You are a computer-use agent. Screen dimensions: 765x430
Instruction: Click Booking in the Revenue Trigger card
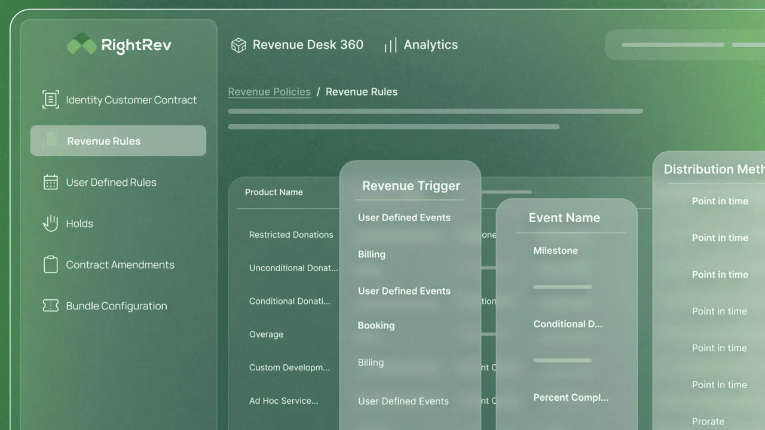pos(376,325)
